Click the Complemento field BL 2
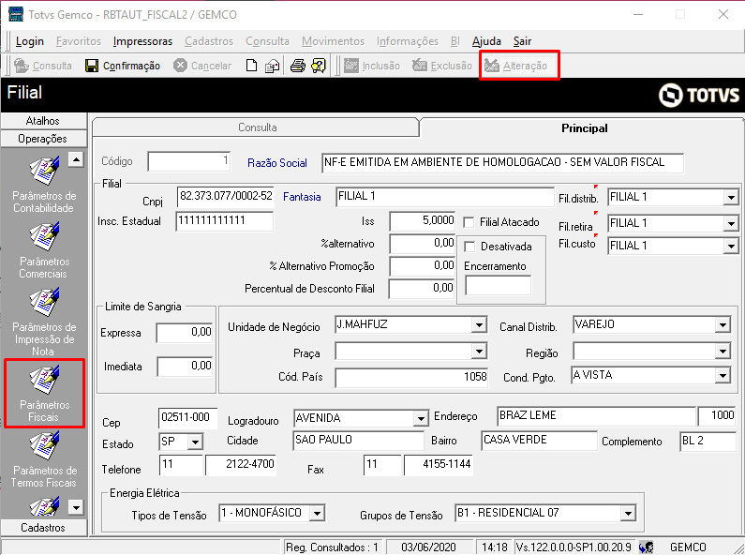Image resolution: width=745 pixels, height=555 pixels. click(x=708, y=442)
